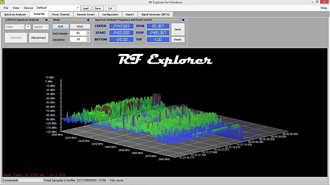
Task: Increase the Data Sample value by one
Action: pos(88,32)
